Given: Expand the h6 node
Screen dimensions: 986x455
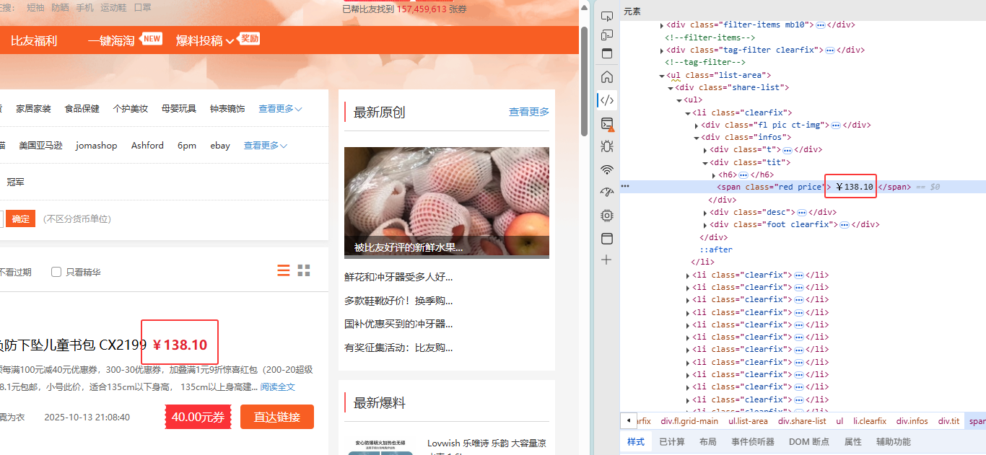Looking at the screenshot, I should pyautogui.click(x=714, y=175).
